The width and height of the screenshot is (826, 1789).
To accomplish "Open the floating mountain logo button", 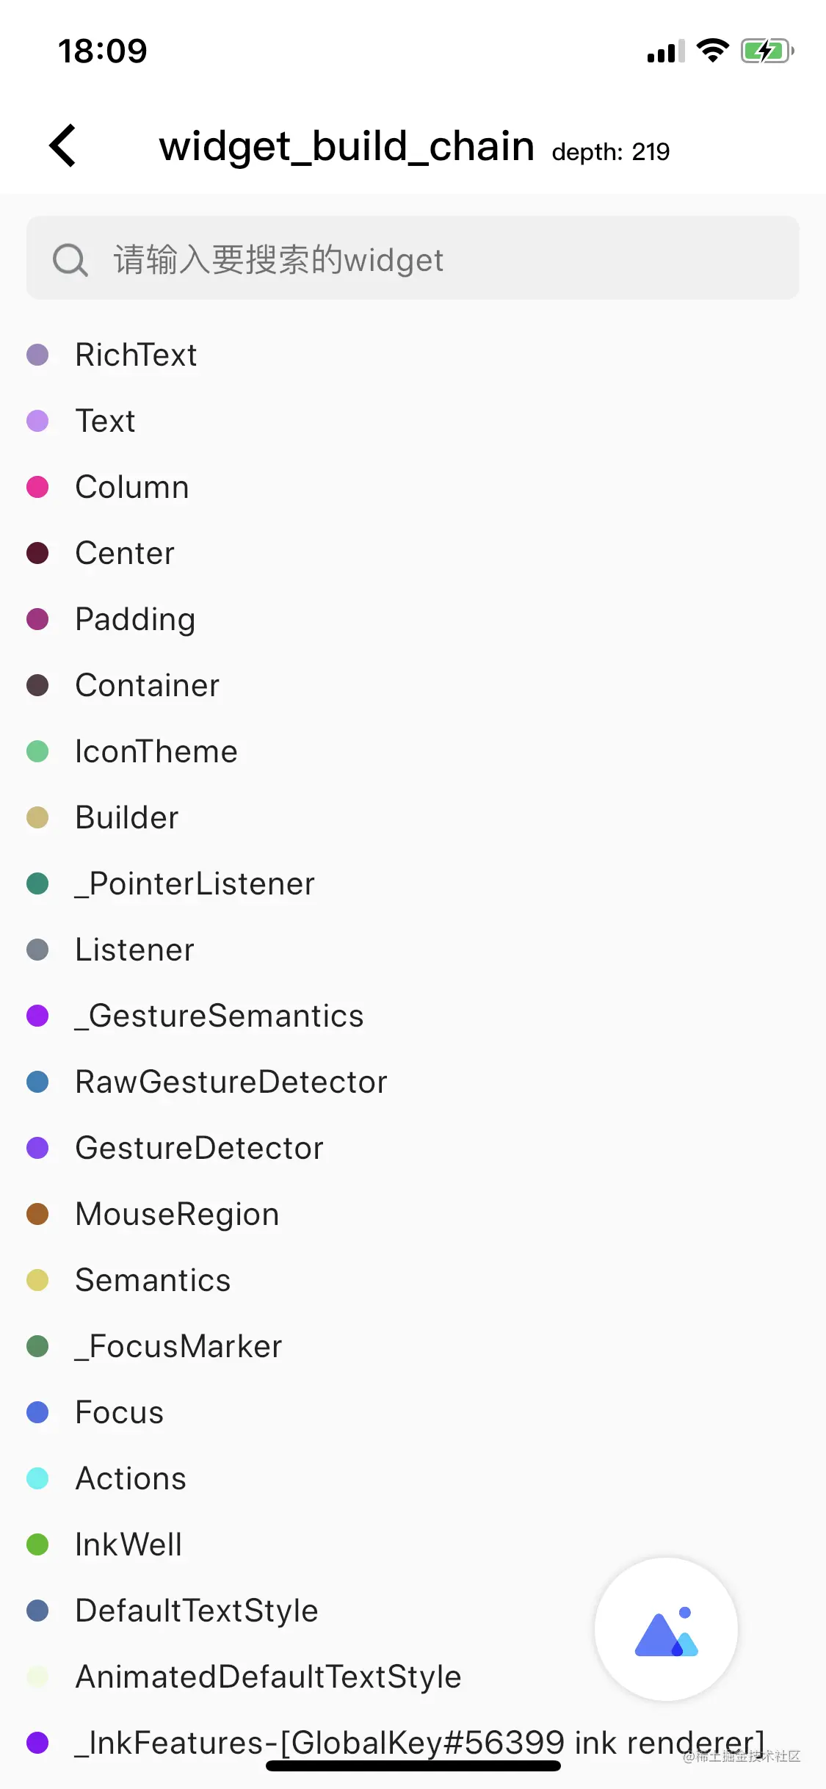I will (666, 1629).
